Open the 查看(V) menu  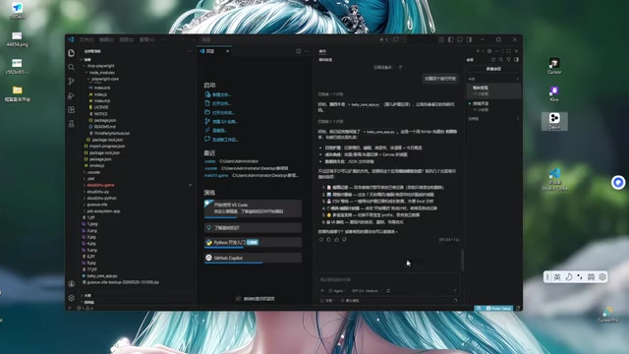pyautogui.click(x=146, y=39)
